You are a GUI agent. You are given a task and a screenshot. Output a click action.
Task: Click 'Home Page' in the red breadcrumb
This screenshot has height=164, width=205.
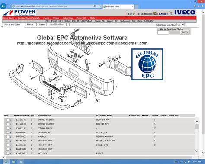[8, 18]
